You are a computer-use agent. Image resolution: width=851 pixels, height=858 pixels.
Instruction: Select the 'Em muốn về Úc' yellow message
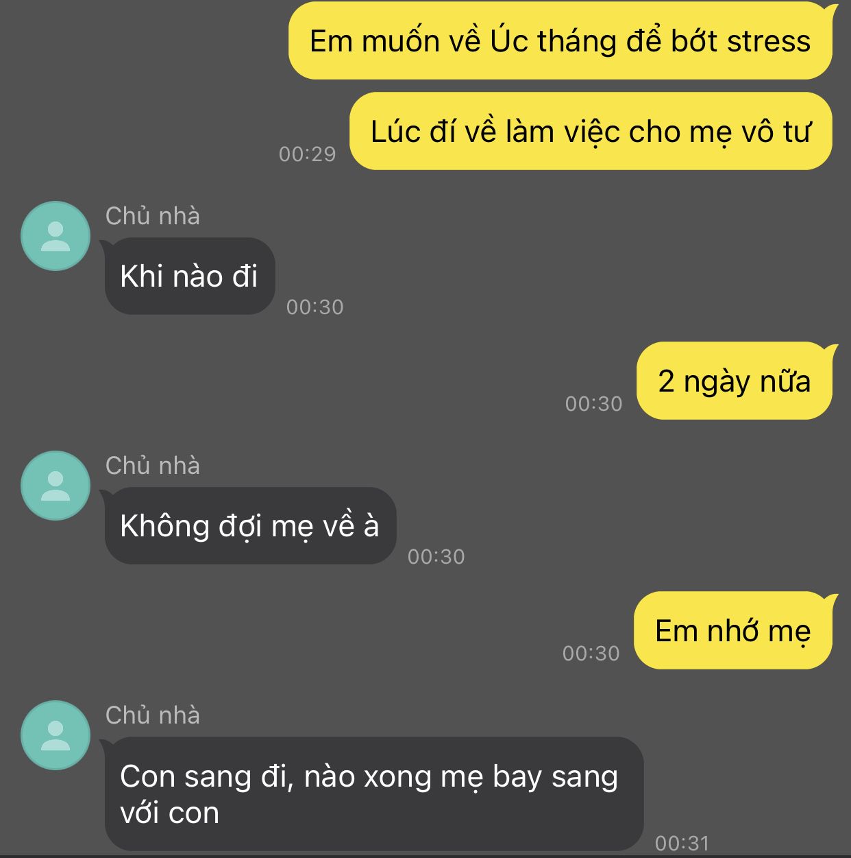click(x=560, y=40)
